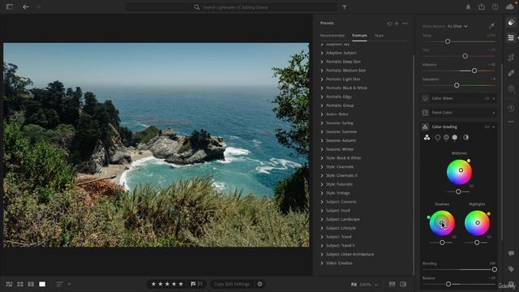This screenshot has width=519, height=292.
Task: Click the notifications bell icon
Action: coord(468,7)
